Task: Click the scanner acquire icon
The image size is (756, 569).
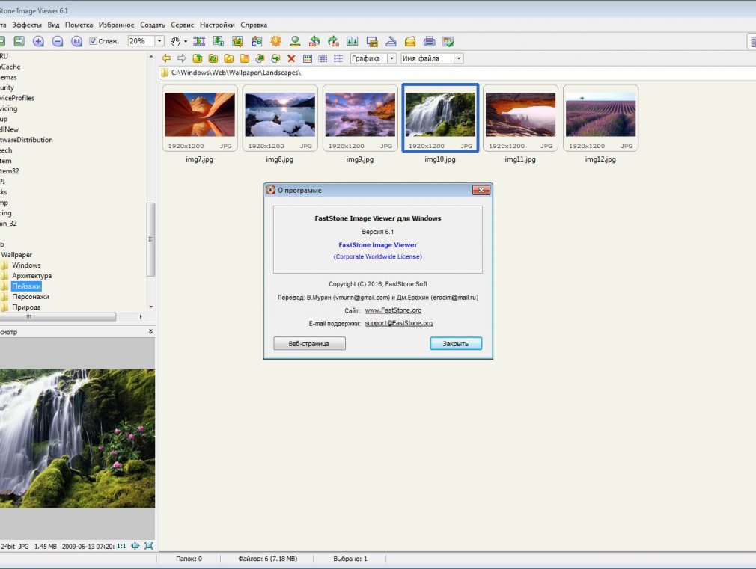Action: pos(391,41)
